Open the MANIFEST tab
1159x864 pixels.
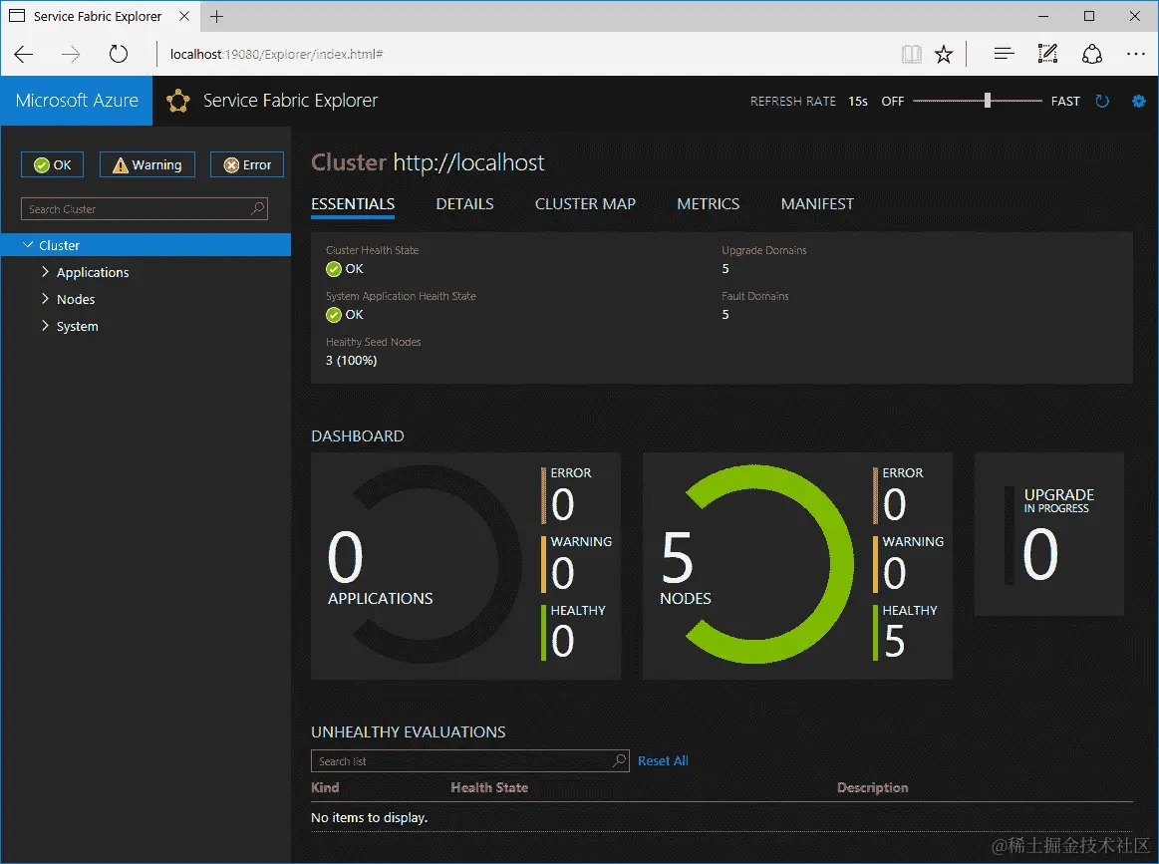(x=817, y=204)
